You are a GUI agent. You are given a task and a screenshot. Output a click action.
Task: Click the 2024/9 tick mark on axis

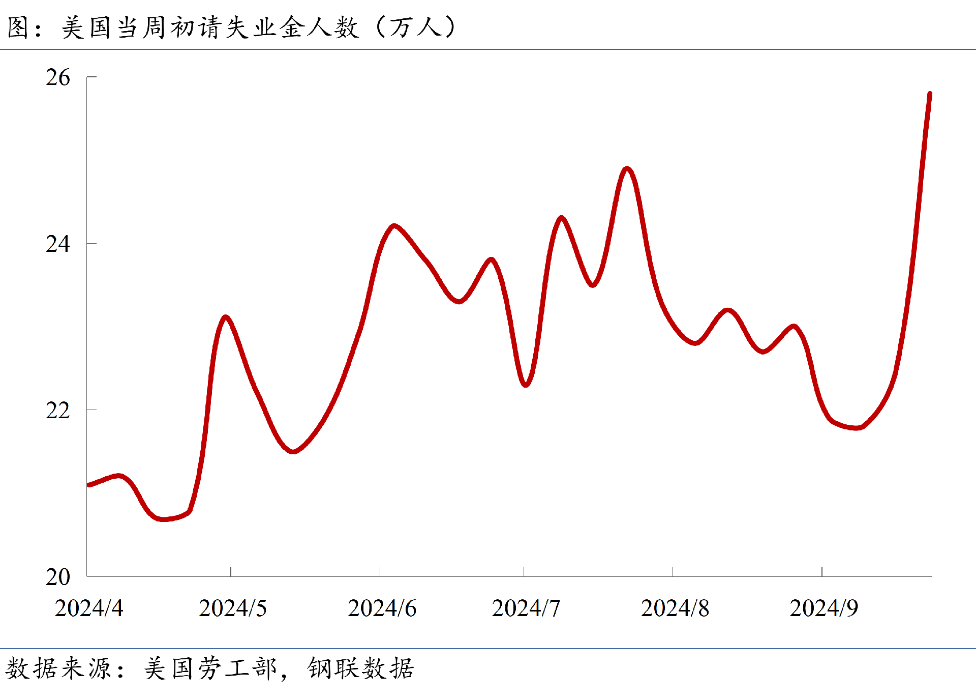[x=822, y=571]
